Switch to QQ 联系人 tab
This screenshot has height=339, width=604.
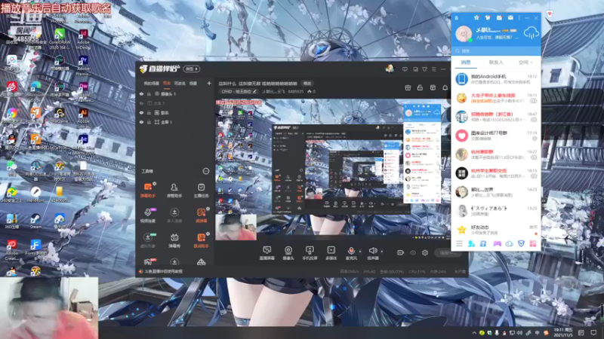coord(496,62)
